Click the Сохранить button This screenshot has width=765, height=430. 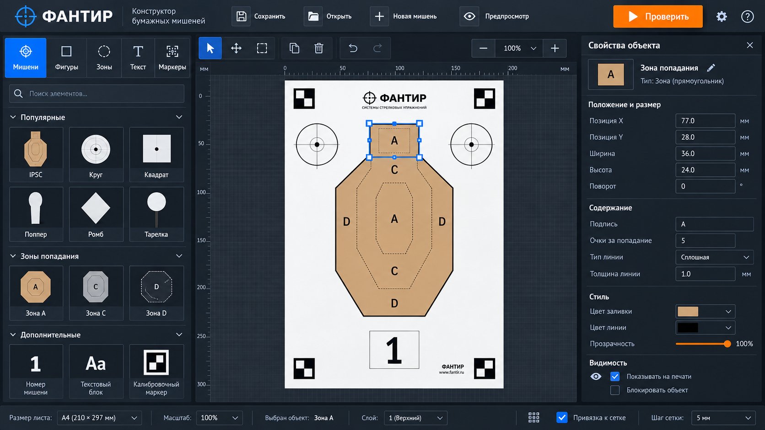click(259, 16)
